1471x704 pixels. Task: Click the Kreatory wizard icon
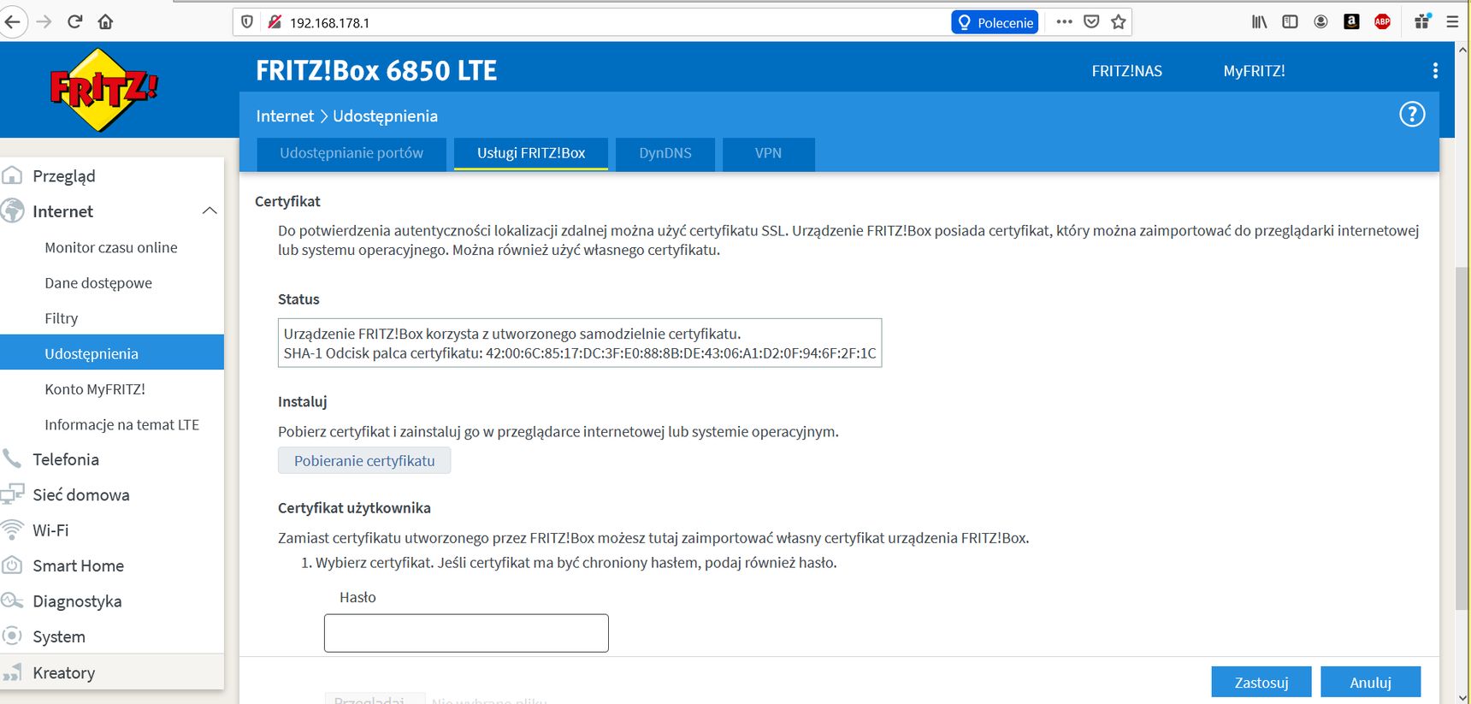click(12, 673)
